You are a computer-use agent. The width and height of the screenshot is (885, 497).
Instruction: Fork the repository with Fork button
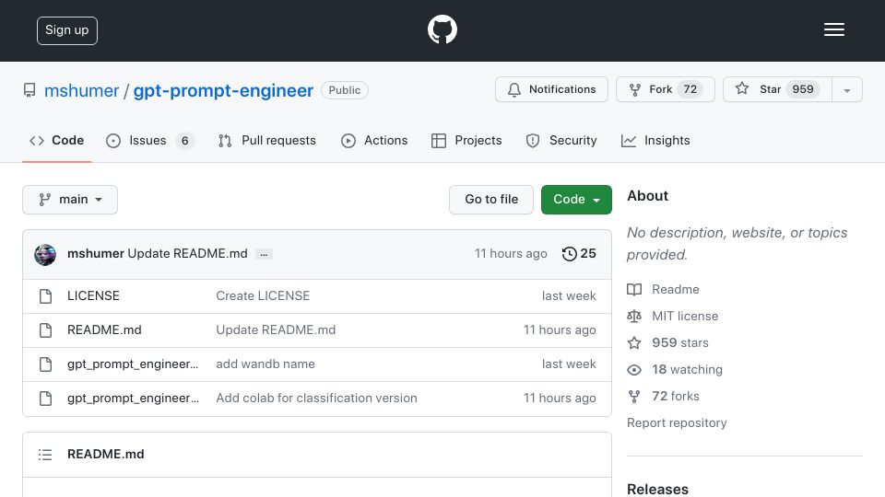tap(666, 89)
